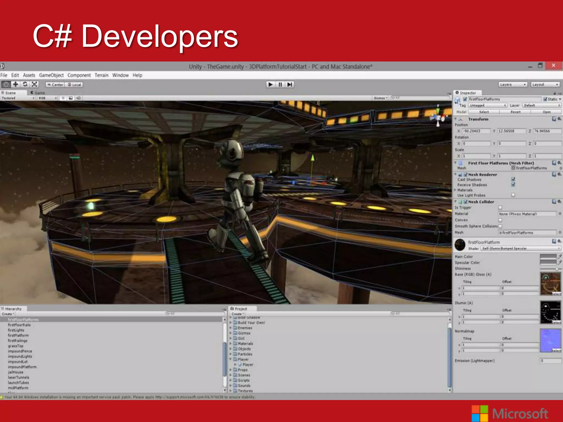This screenshot has height=422, width=563.
Task: Select the Hand (view) tool in toolbar
Action: click(6, 84)
